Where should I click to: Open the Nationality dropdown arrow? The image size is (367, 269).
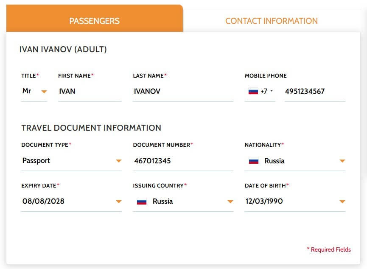342,161
